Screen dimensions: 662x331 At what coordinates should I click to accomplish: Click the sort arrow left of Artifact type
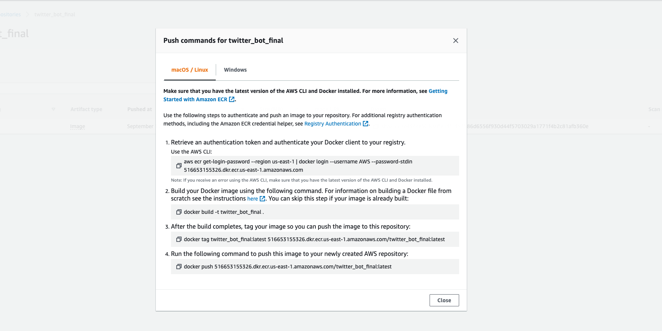click(53, 109)
